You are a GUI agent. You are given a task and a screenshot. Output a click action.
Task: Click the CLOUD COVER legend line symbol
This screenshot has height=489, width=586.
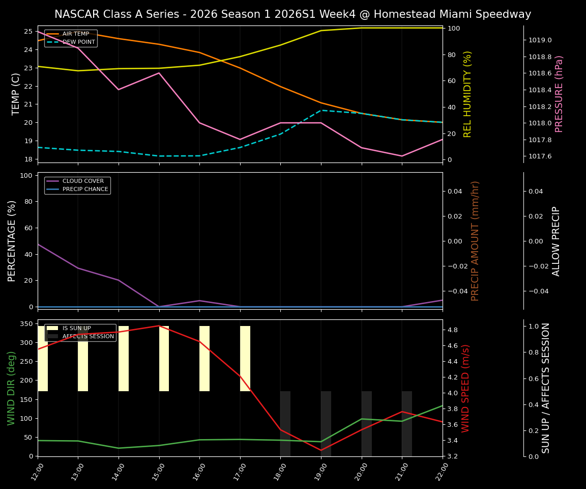pyautogui.click(x=52, y=181)
